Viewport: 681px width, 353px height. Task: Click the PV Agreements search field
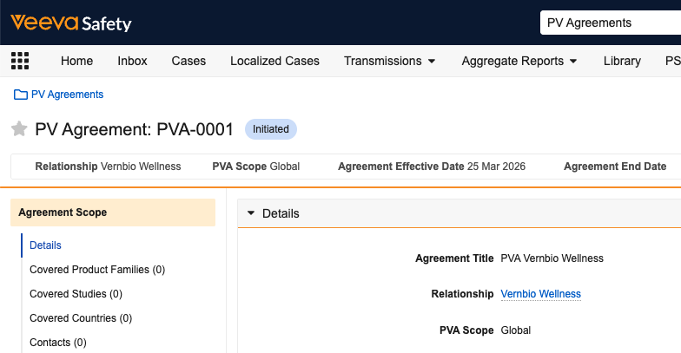610,23
